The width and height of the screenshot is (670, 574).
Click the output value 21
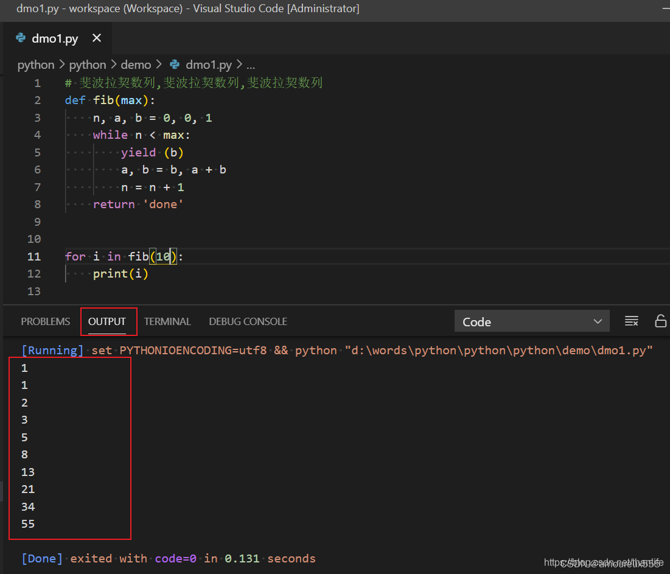tap(28, 489)
